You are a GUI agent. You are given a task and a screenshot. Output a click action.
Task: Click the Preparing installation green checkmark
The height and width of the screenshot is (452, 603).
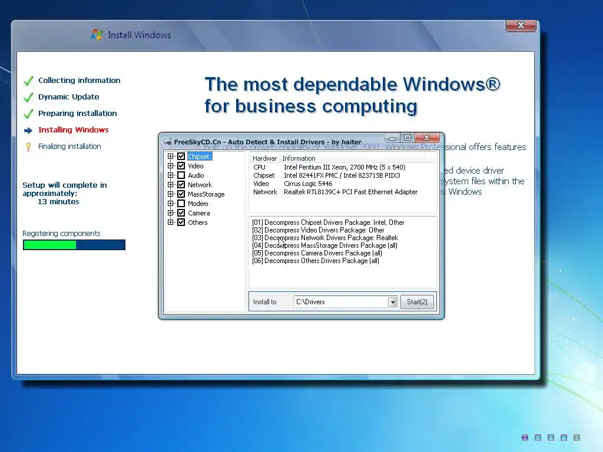(28, 114)
